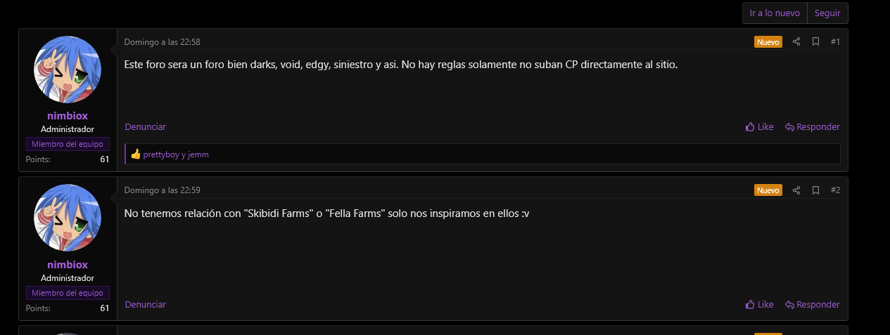Report the first post via Denunciar
The width and height of the screenshot is (890, 335).
point(145,127)
